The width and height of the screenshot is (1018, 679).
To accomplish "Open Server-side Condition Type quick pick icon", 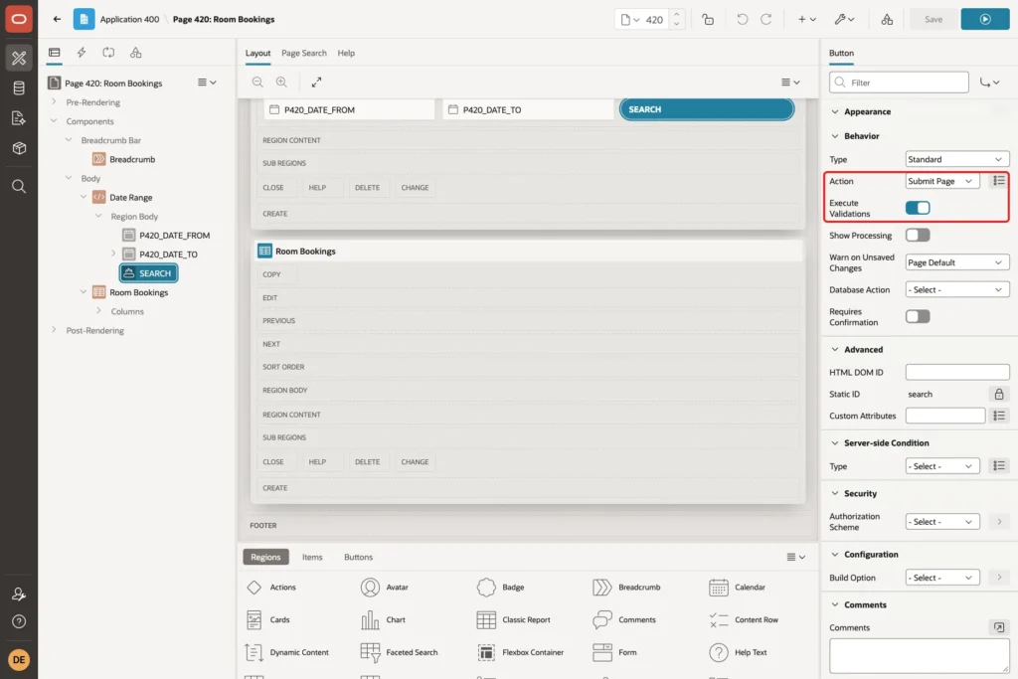I will [x=999, y=466].
